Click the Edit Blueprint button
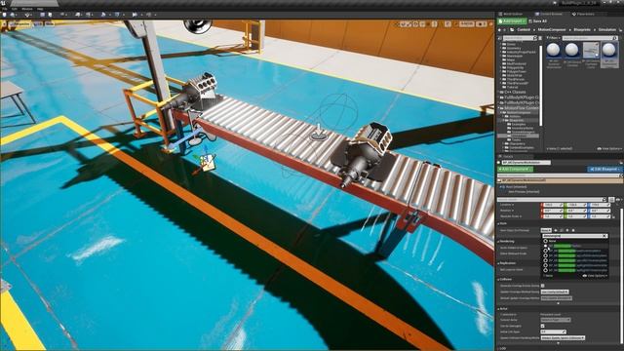The image size is (624, 351). (604, 169)
